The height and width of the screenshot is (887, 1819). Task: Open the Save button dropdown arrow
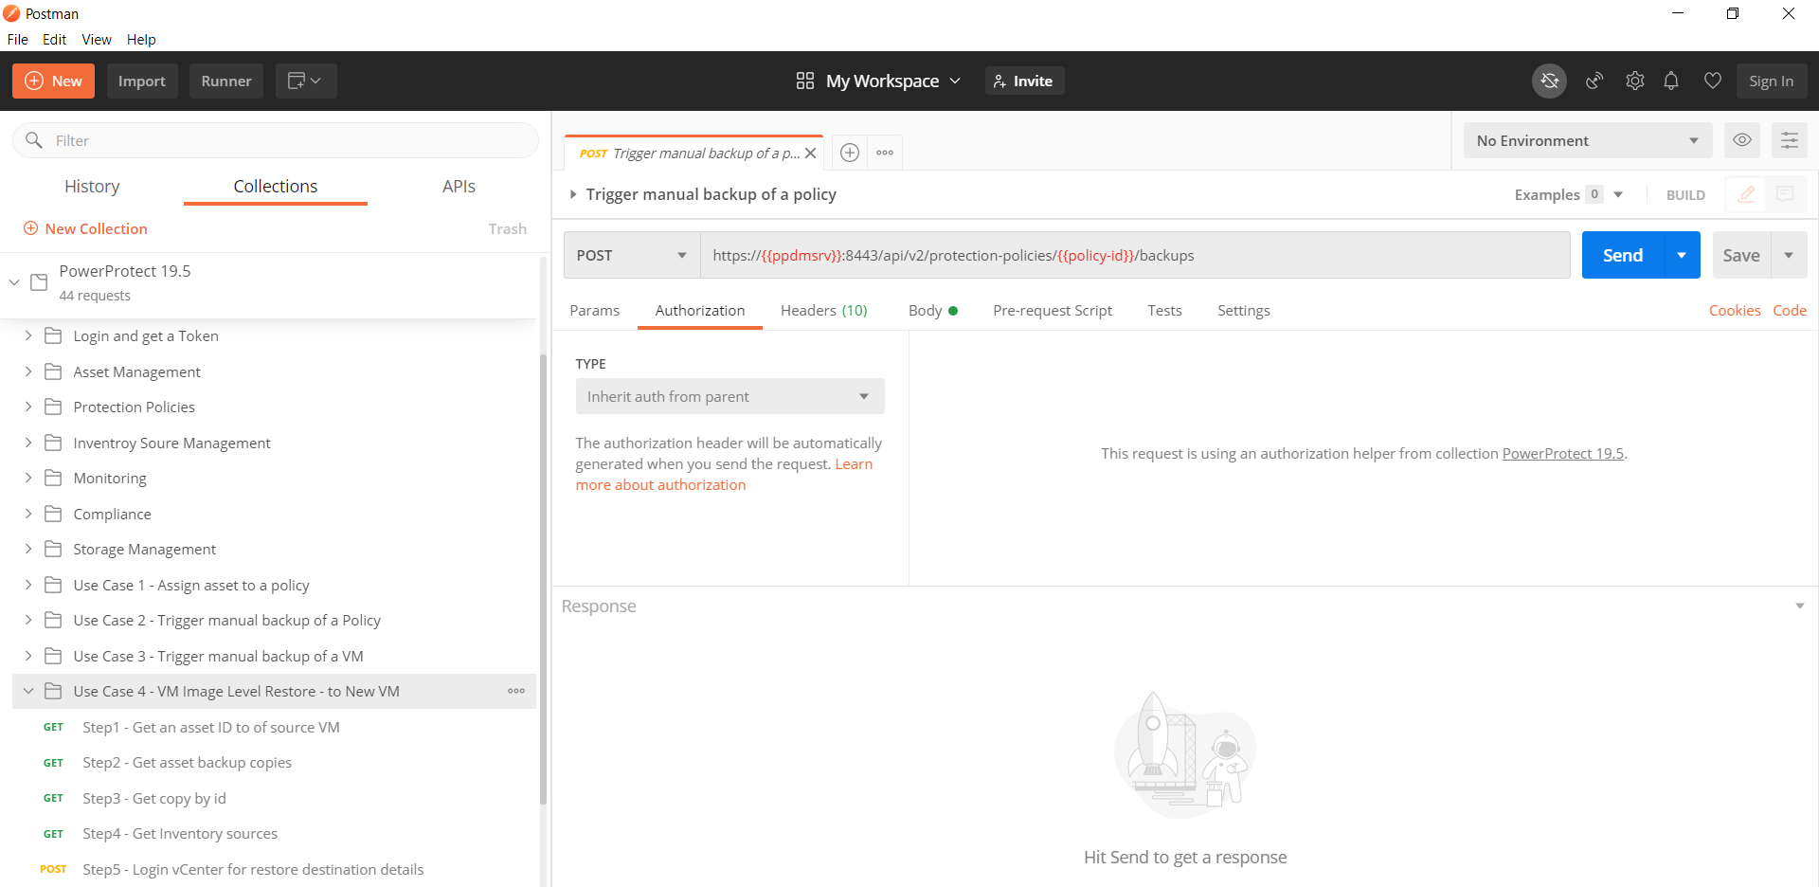[1789, 255]
